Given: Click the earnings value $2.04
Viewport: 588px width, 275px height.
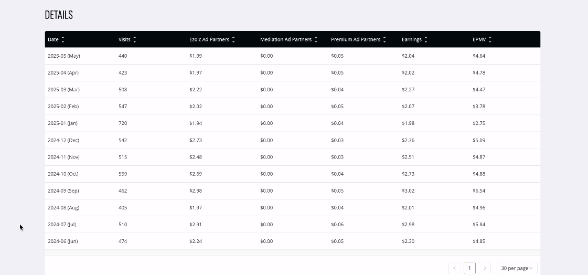Looking at the screenshot, I should pyautogui.click(x=408, y=56).
